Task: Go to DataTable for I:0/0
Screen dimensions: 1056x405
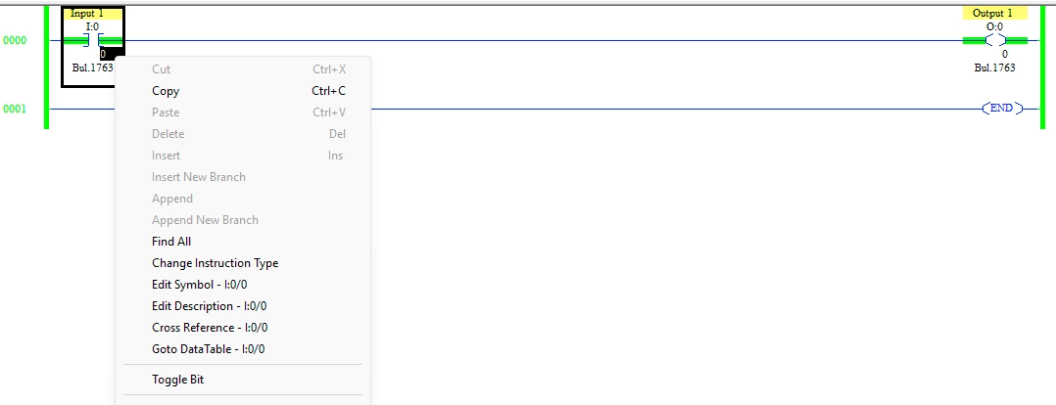Action: (x=208, y=349)
